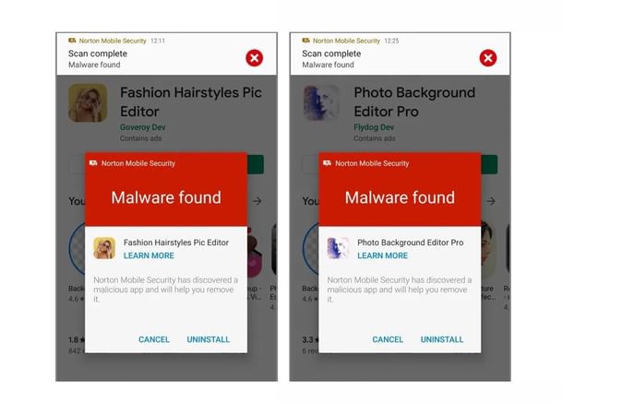Cancel the Photo Background Editor malware dialog
Screen dimensions: 622x414
coord(388,339)
